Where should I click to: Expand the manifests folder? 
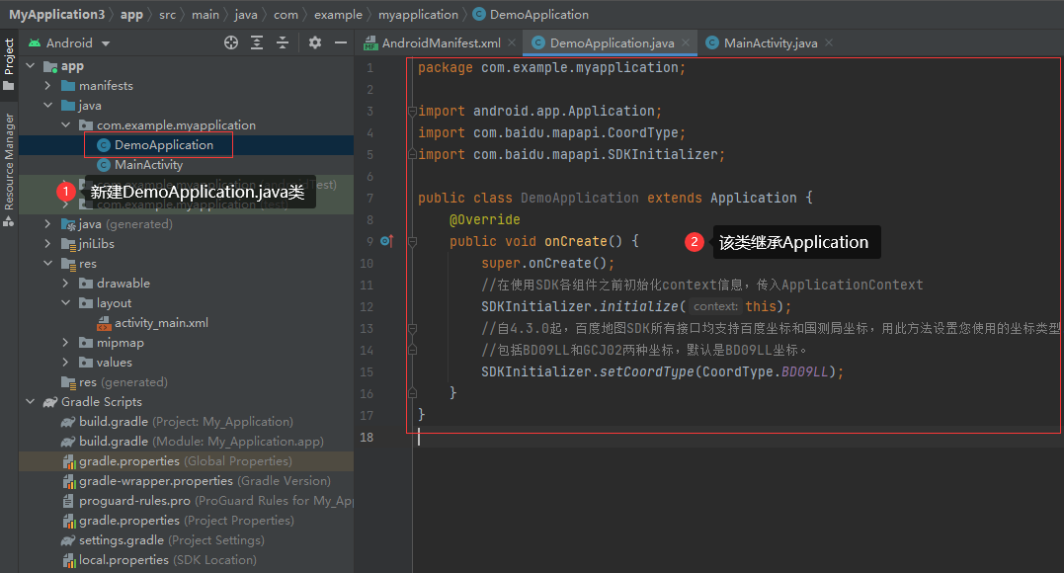(x=47, y=85)
